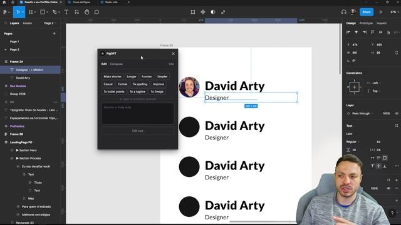Select auto height text resizing option
The width and height of the screenshot is (401, 225).
(x=378, y=158)
